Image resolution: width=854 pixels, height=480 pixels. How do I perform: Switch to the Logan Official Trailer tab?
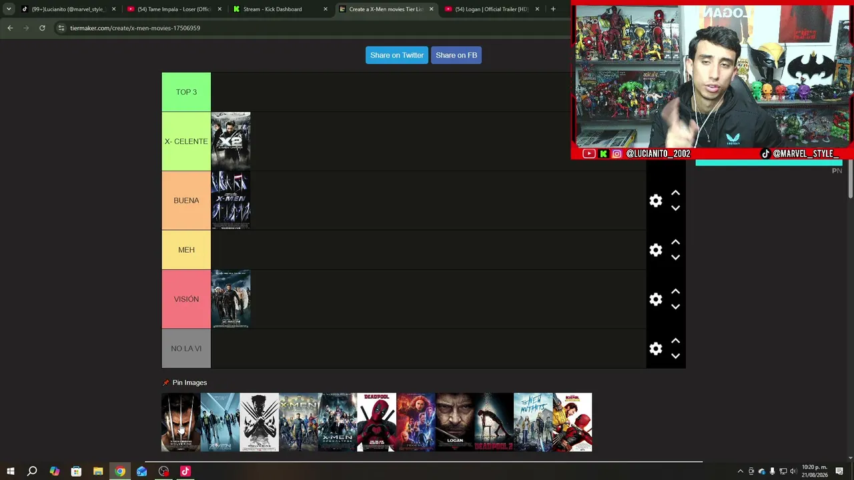click(x=492, y=9)
